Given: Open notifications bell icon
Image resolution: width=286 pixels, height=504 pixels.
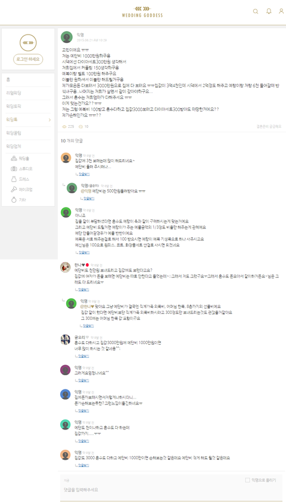Looking at the screenshot, I should 269,11.
